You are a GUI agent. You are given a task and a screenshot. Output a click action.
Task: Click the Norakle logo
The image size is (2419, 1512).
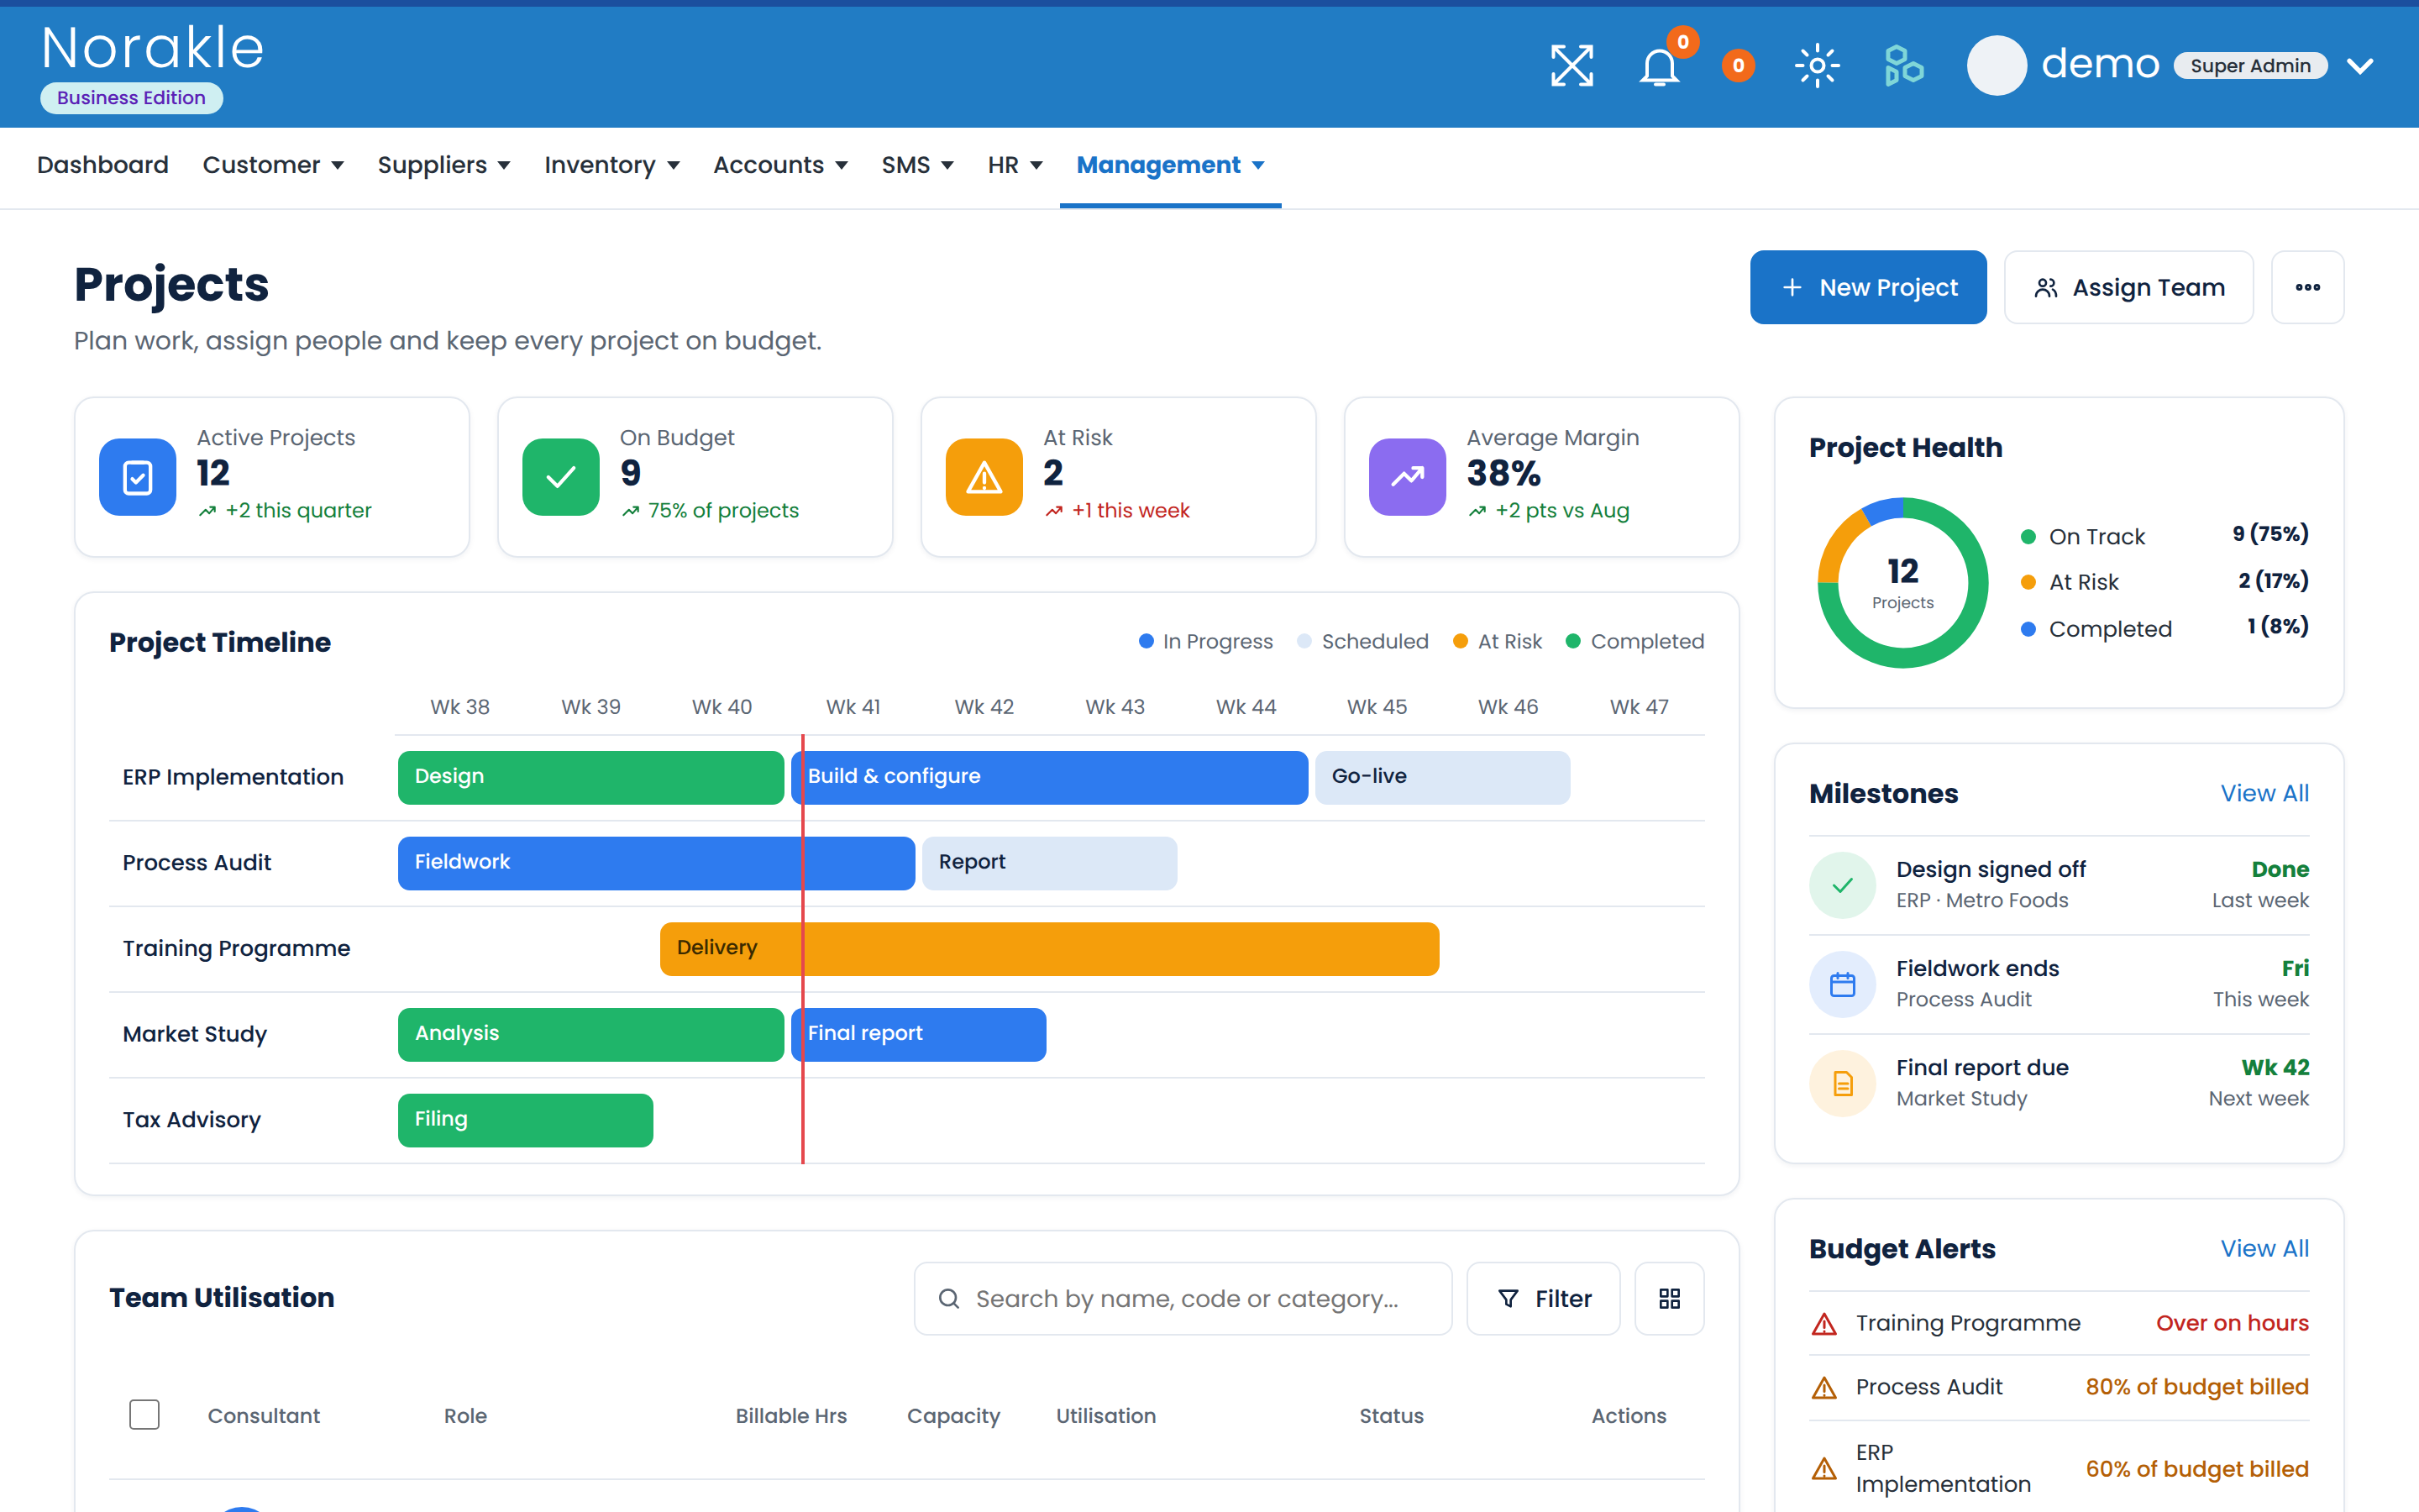153,48
